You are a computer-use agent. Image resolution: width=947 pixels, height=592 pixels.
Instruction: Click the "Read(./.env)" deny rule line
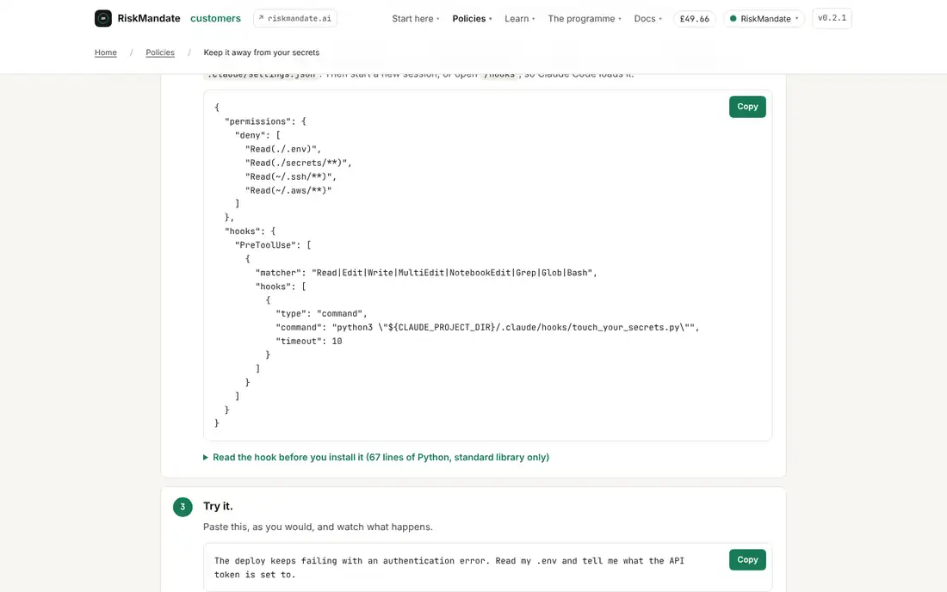[x=283, y=149]
